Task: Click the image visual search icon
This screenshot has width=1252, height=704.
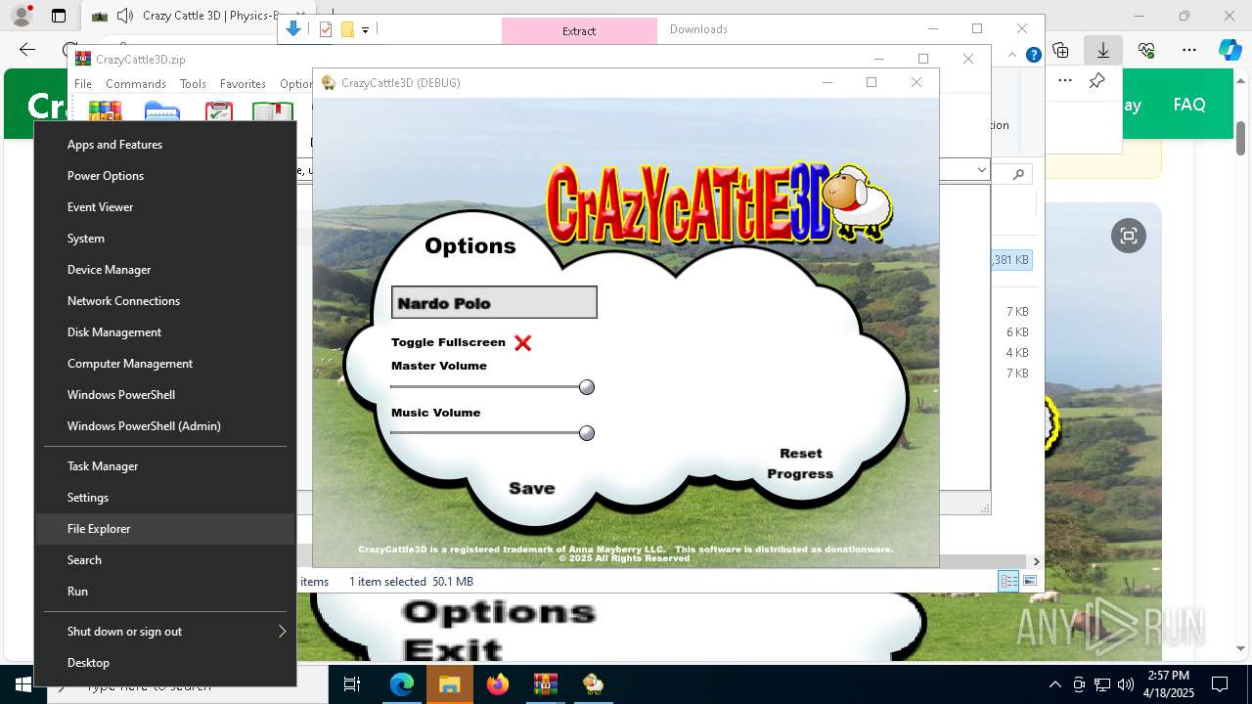Action: tap(1129, 236)
